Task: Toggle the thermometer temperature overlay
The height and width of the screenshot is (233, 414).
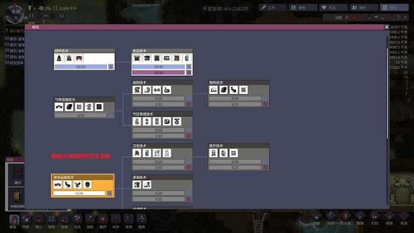Action: 362,17
